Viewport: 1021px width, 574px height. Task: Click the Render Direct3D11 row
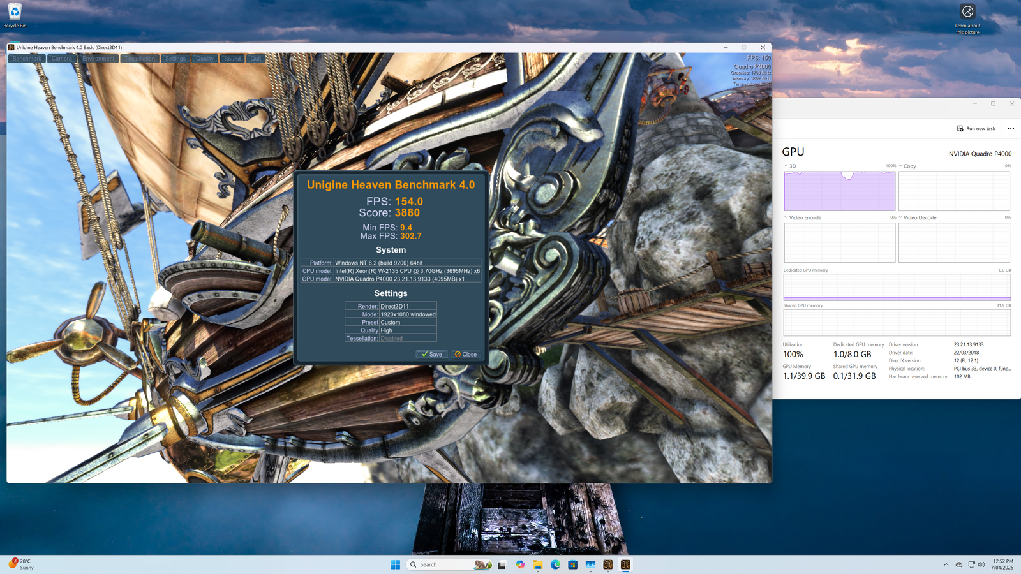click(x=391, y=306)
